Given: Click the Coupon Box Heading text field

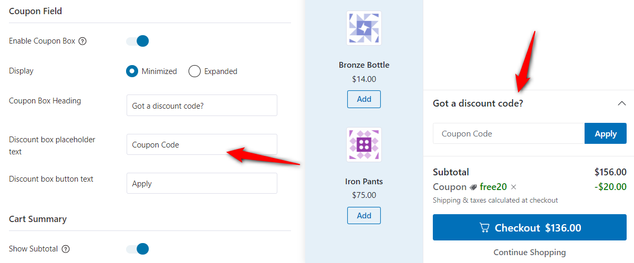Looking at the screenshot, I should 202,106.
